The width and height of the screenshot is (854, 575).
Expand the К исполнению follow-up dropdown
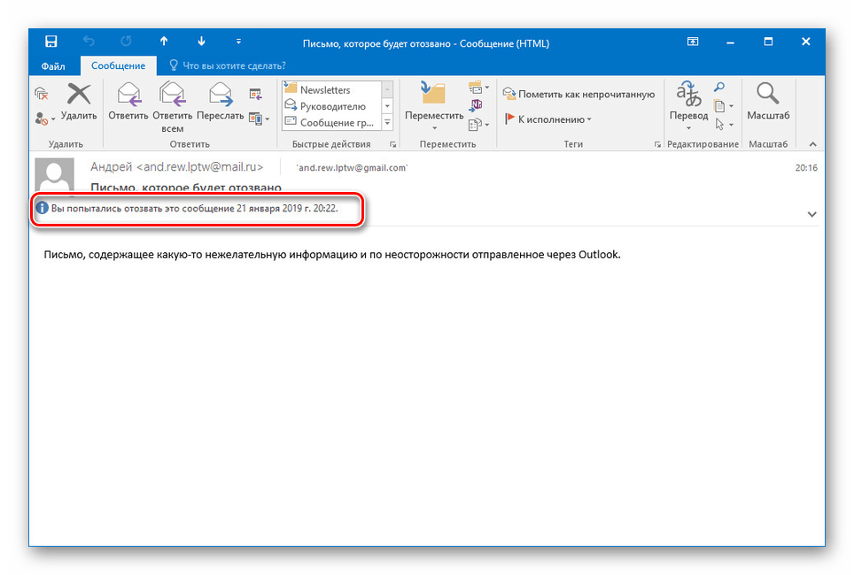547,119
